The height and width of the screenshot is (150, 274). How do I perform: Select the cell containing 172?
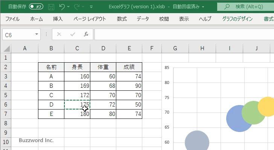(x=77, y=95)
